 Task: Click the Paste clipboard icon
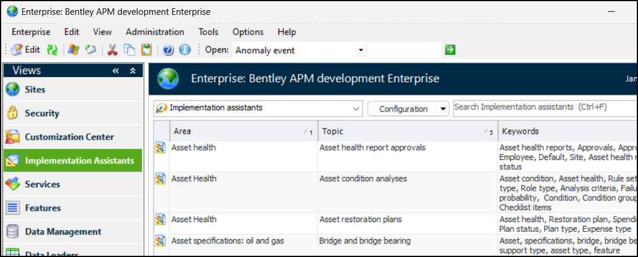click(146, 50)
